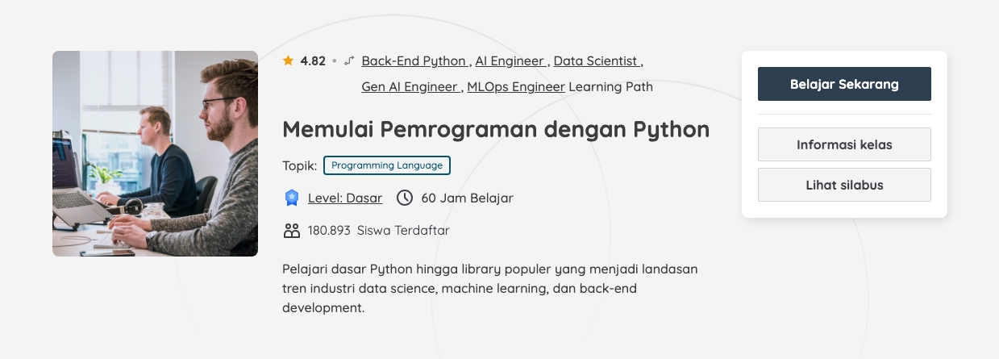Click the blue level badge icon
This screenshot has height=359, width=999.
click(x=291, y=198)
